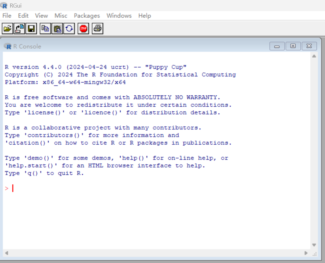The width and height of the screenshot is (325, 263).
Task: Click the Paste clipboard toolbar icon
Action: coord(57,28)
